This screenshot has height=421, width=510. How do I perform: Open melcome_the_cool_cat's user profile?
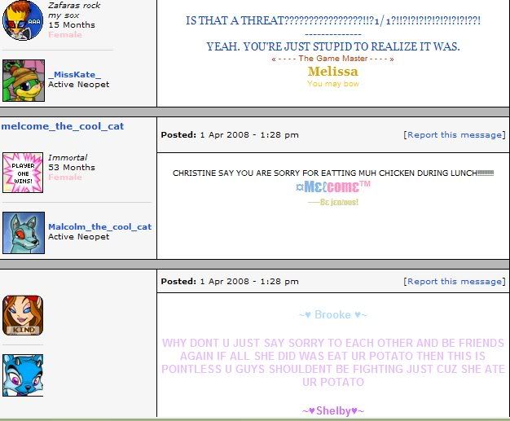[x=63, y=126]
